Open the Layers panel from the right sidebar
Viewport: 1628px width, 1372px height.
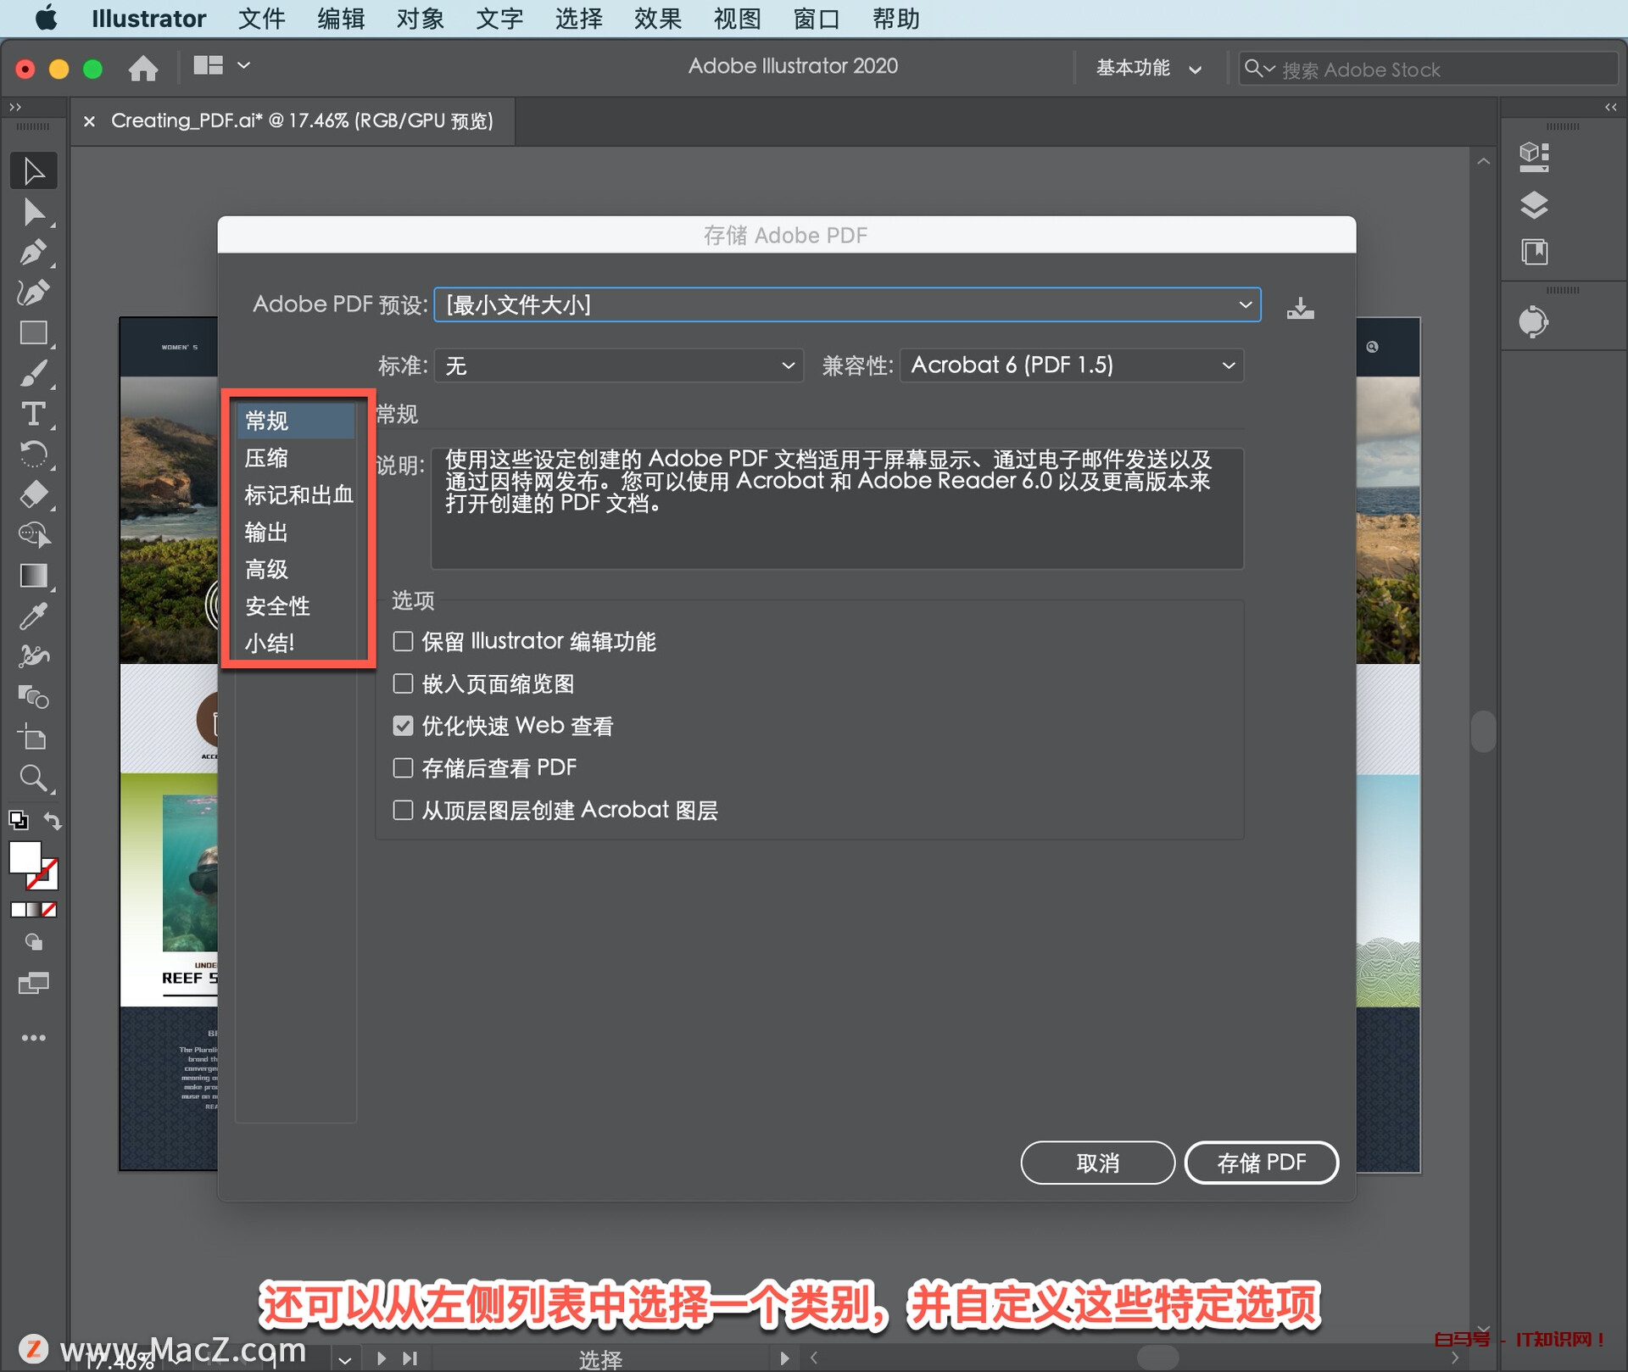[1535, 205]
